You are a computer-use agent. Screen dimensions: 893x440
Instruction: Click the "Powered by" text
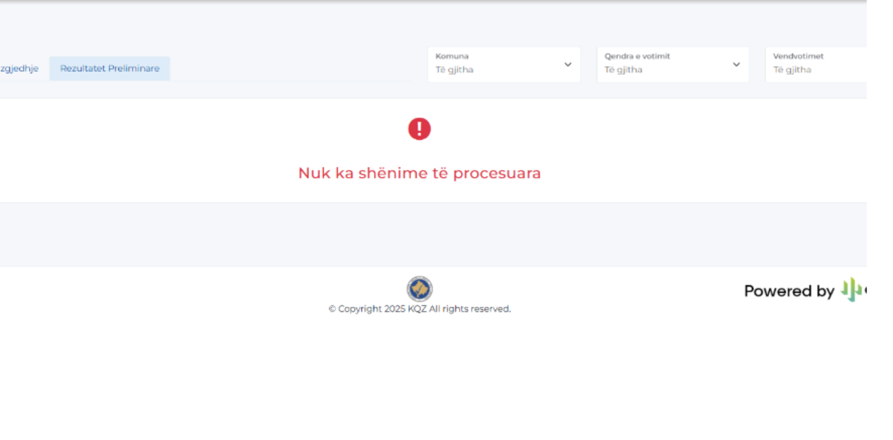pyautogui.click(x=789, y=291)
